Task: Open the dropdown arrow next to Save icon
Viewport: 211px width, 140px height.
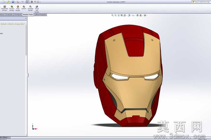Action: pyautogui.click(x=15, y=2)
